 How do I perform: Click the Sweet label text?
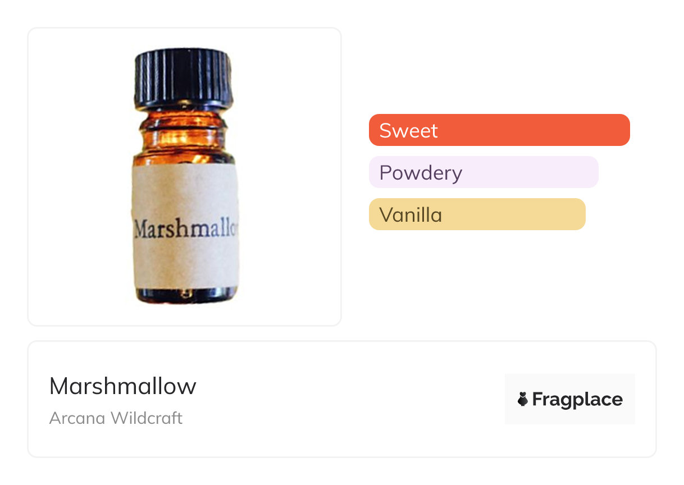(408, 130)
